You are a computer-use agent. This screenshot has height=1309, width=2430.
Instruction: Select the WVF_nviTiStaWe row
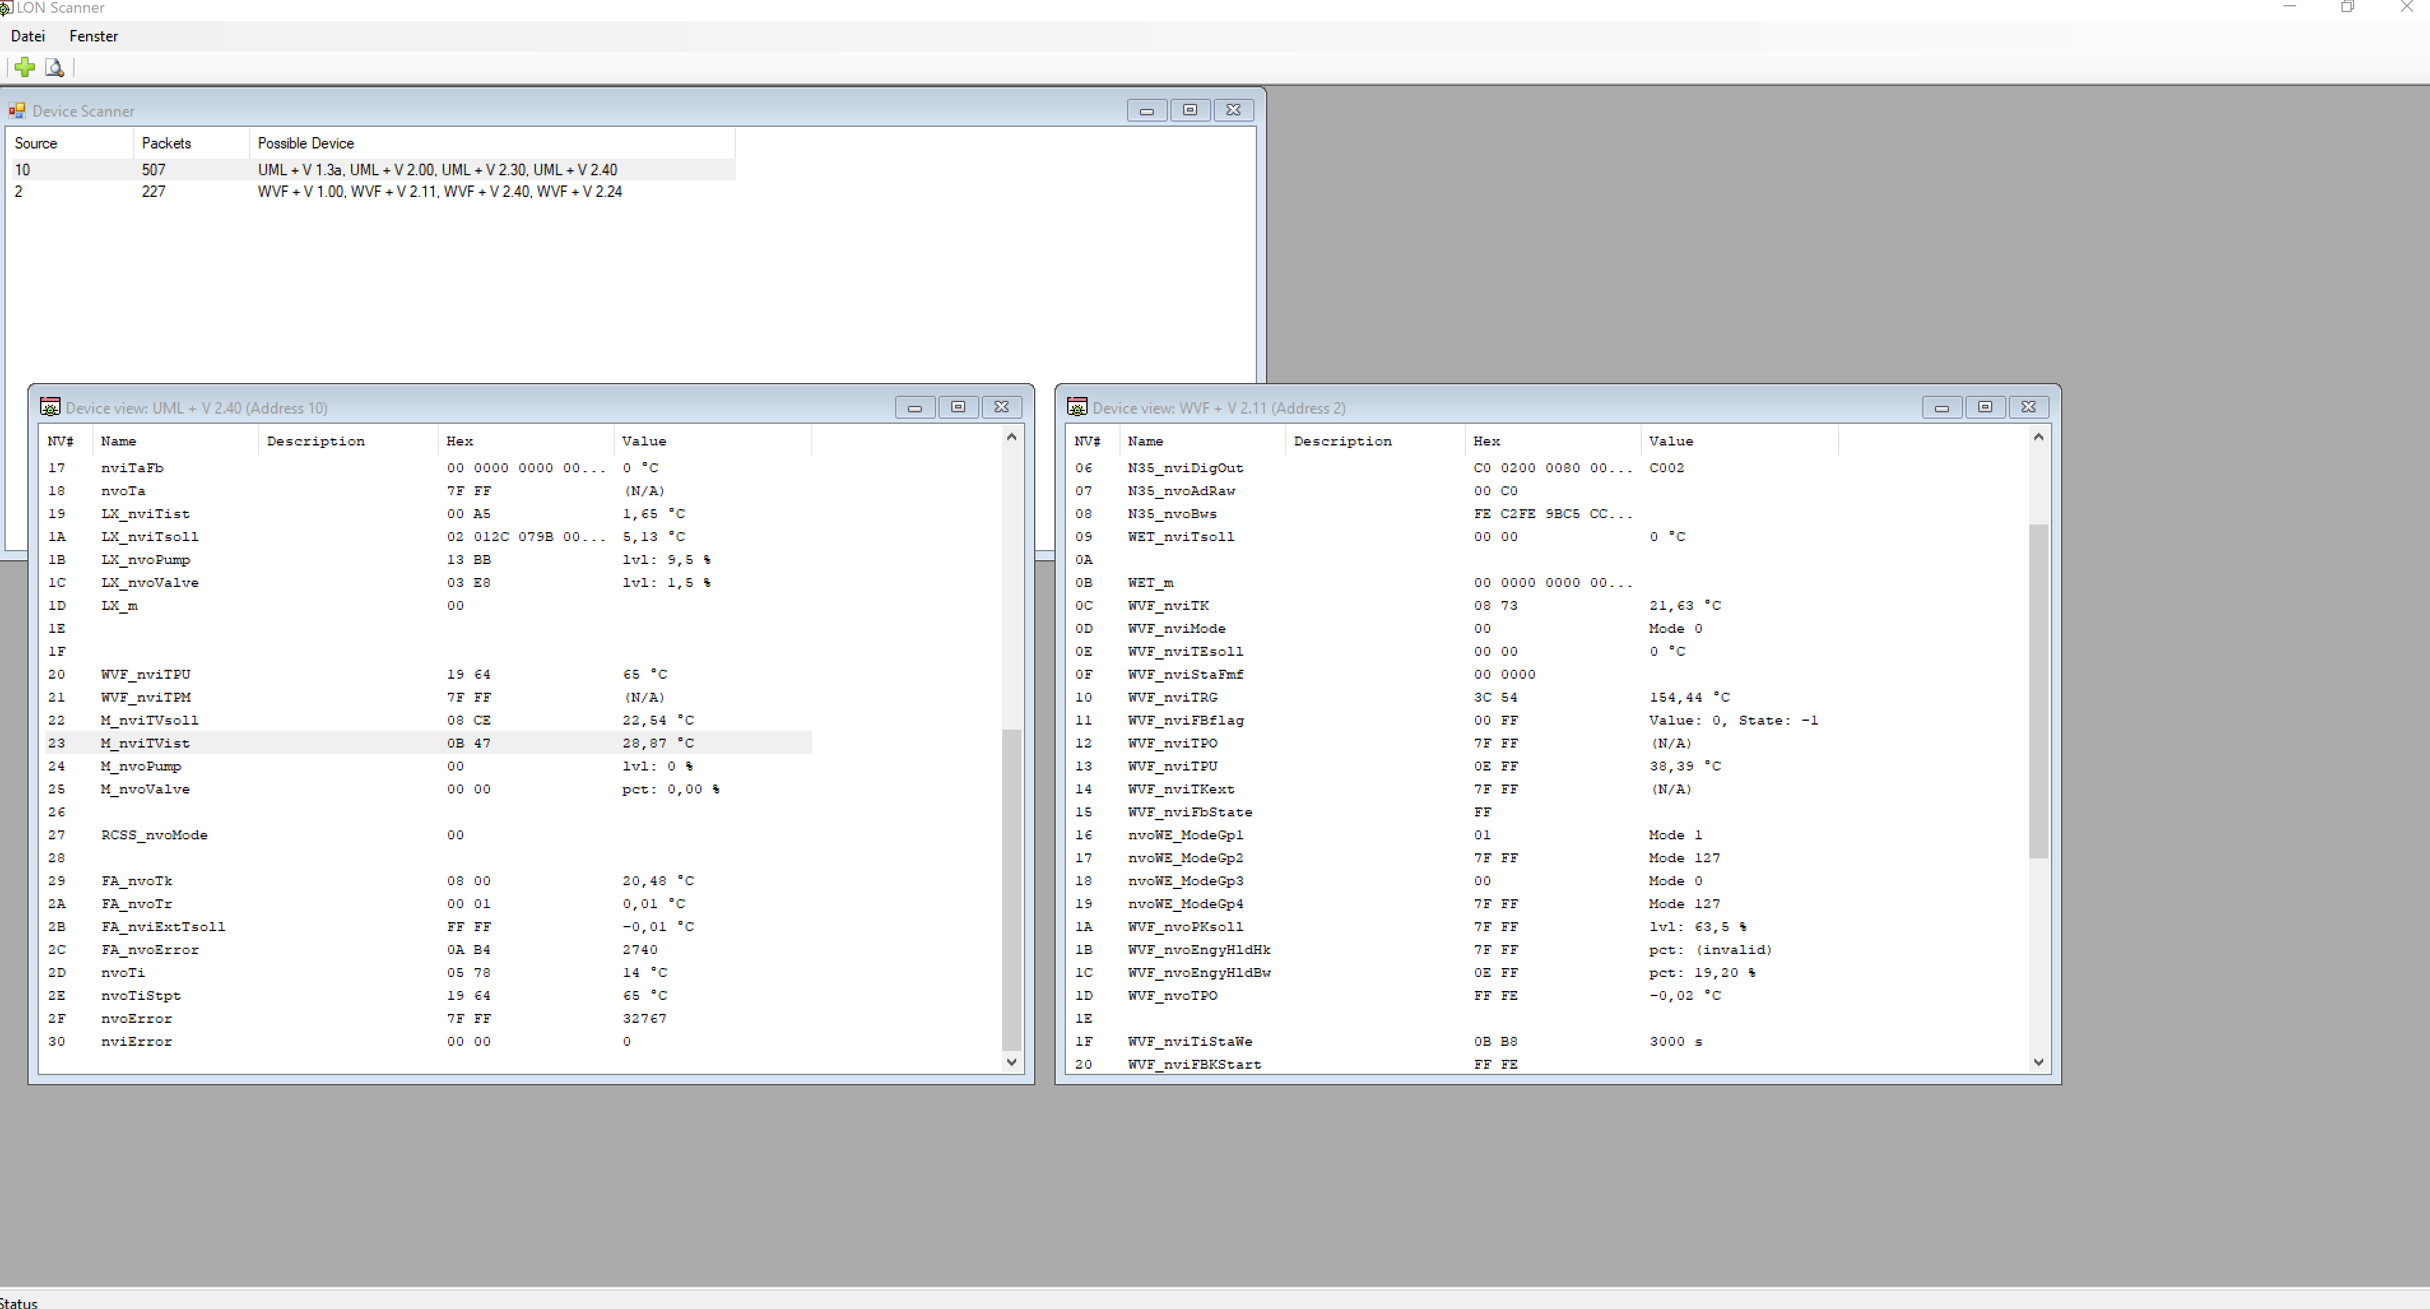coord(1455,1042)
